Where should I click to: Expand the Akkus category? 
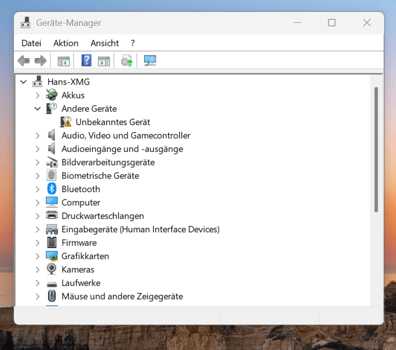(x=38, y=95)
